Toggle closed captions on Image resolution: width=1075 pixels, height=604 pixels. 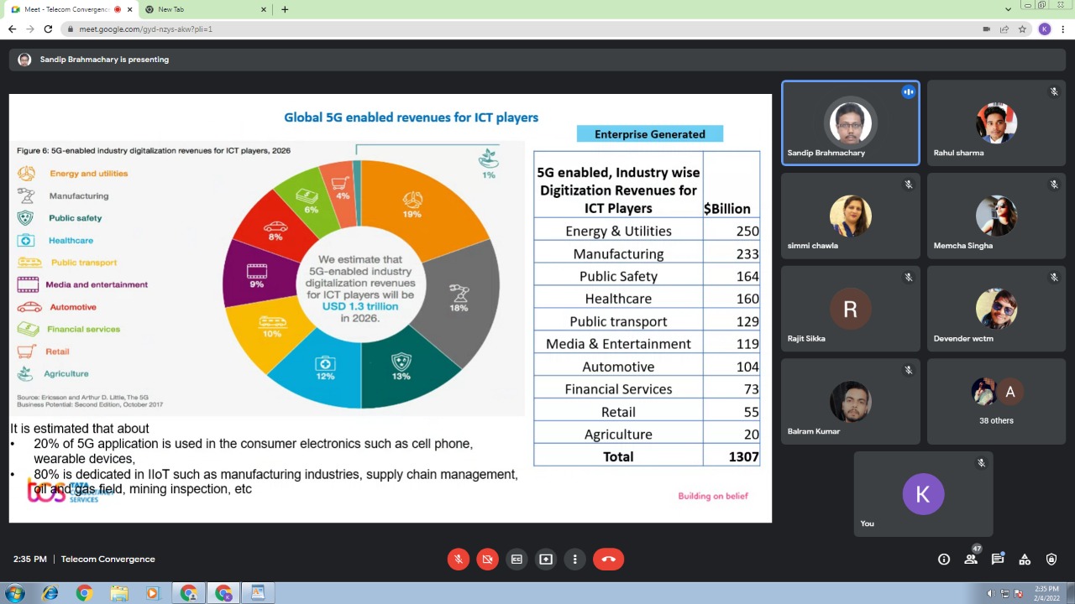[517, 560]
